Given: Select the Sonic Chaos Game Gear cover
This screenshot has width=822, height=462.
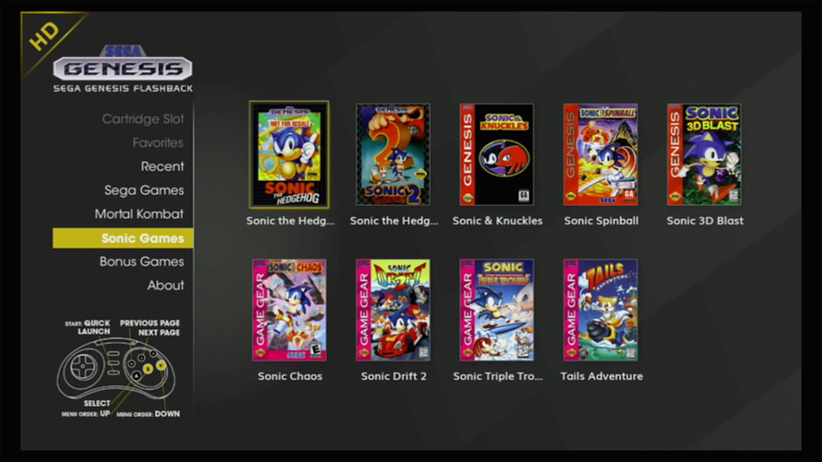Looking at the screenshot, I should pyautogui.click(x=289, y=310).
